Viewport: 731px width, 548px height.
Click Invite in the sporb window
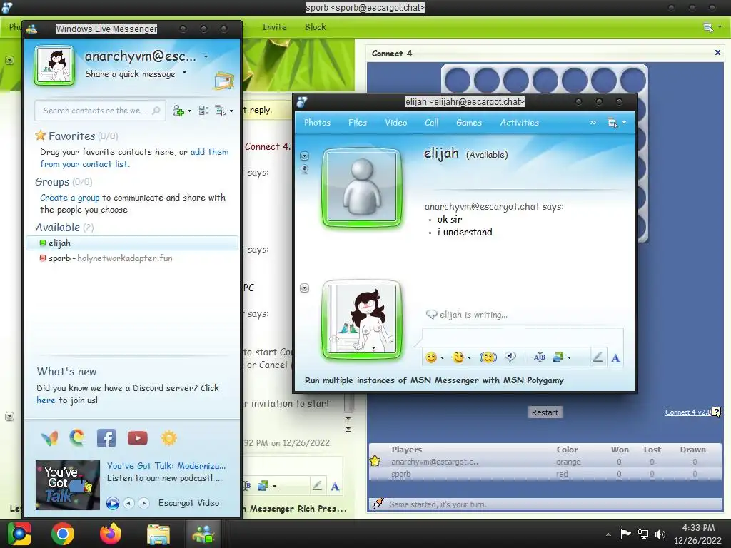[x=274, y=27]
